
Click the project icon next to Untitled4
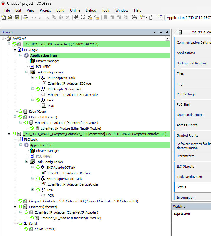coord(9,39)
